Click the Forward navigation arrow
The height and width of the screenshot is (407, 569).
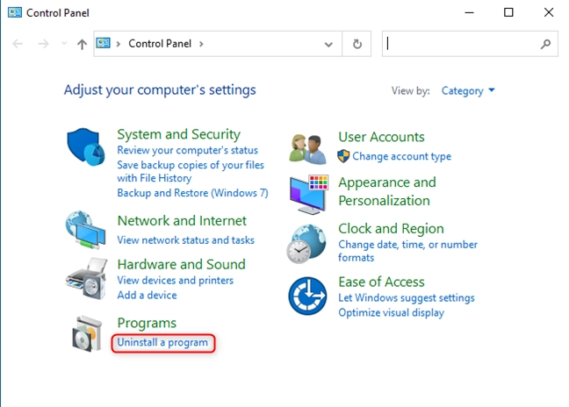coord(43,44)
